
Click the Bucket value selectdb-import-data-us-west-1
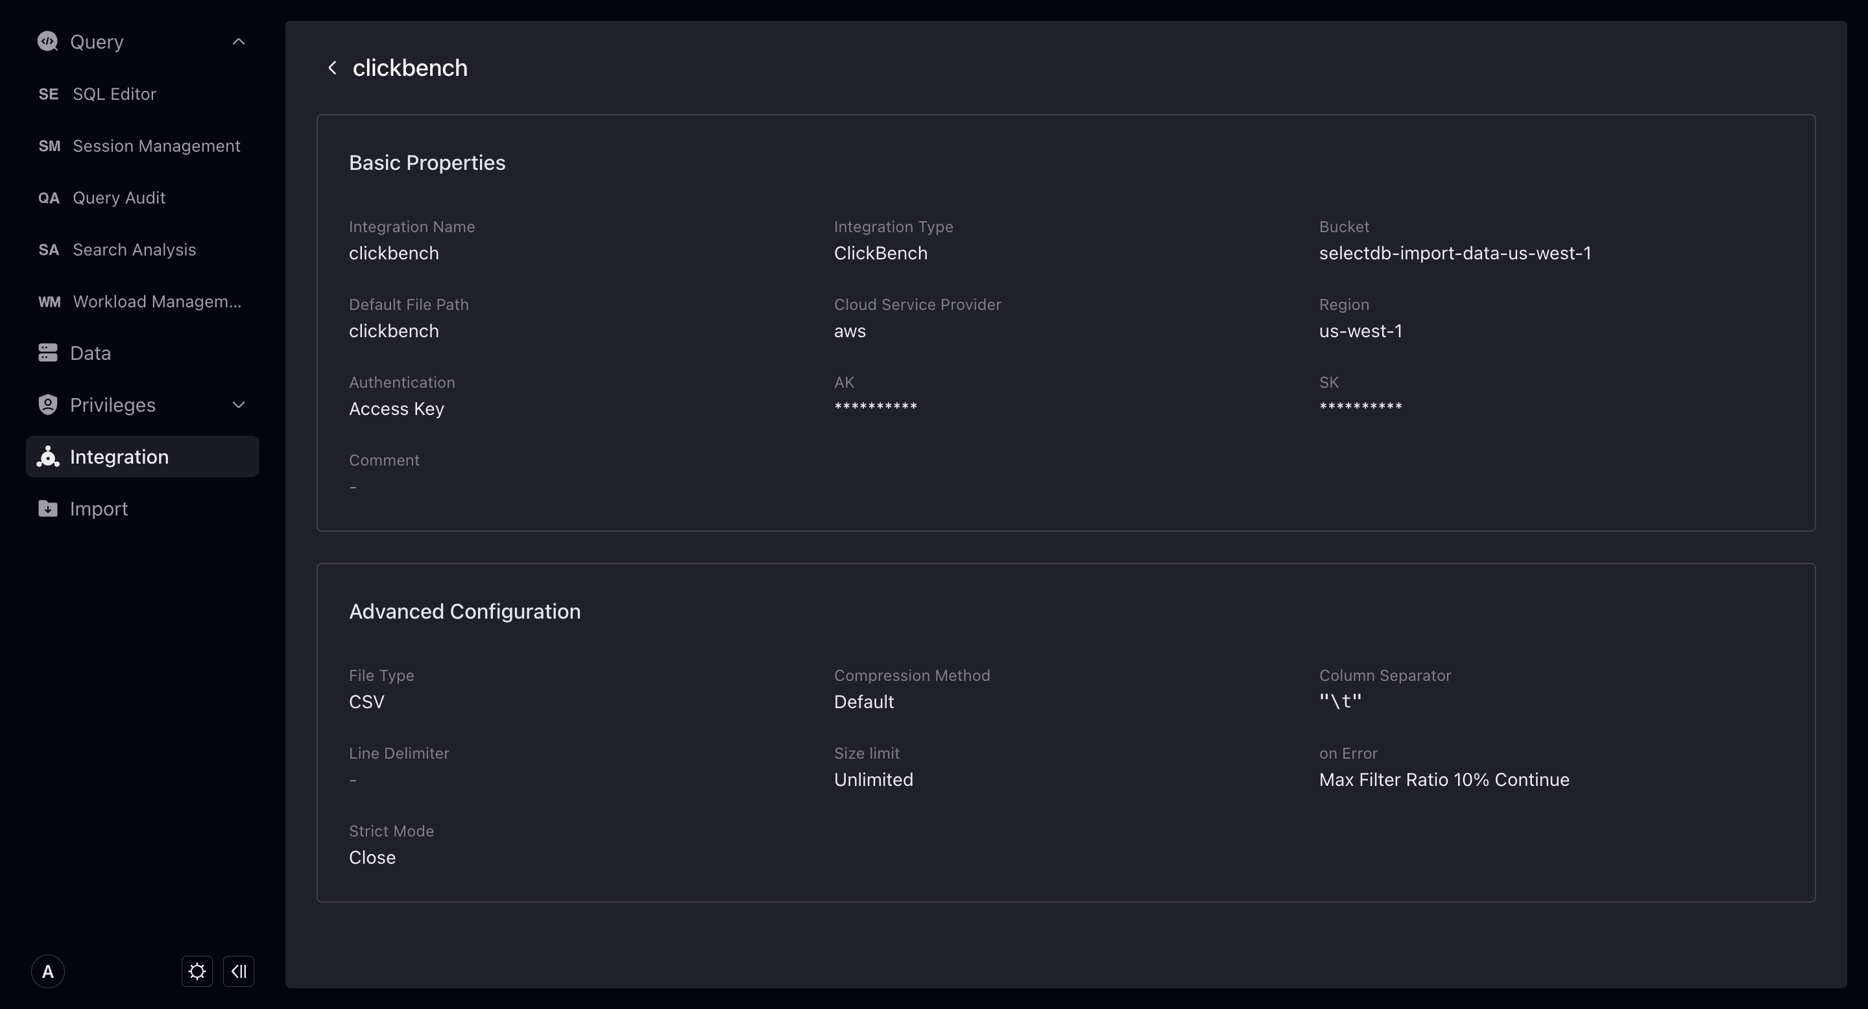pyautogui.click(x=1455, y=253)
